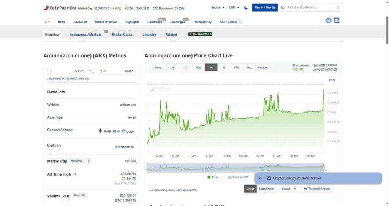This screenshot has width=389, height=206.
Task: Open the English language dropdown
Action: (218, 8)
